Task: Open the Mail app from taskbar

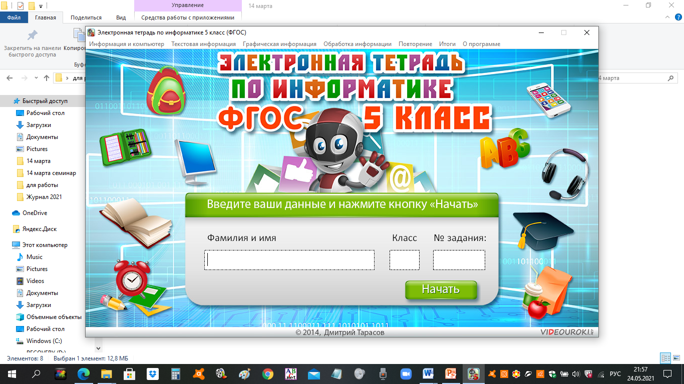Action: [314, 373]
